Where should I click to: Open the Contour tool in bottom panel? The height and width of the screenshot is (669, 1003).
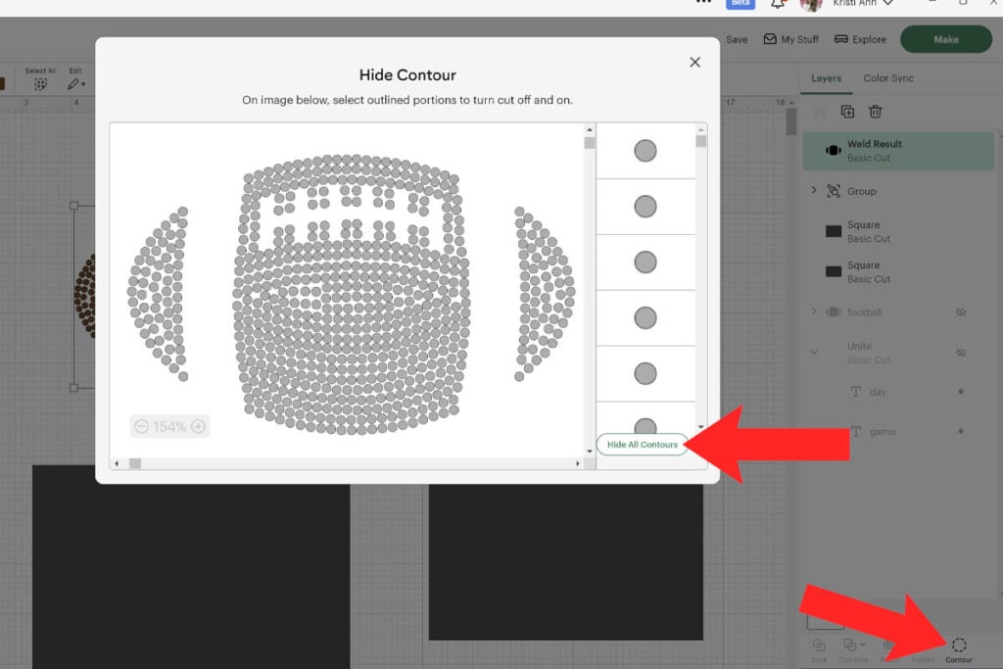[959, 648]
